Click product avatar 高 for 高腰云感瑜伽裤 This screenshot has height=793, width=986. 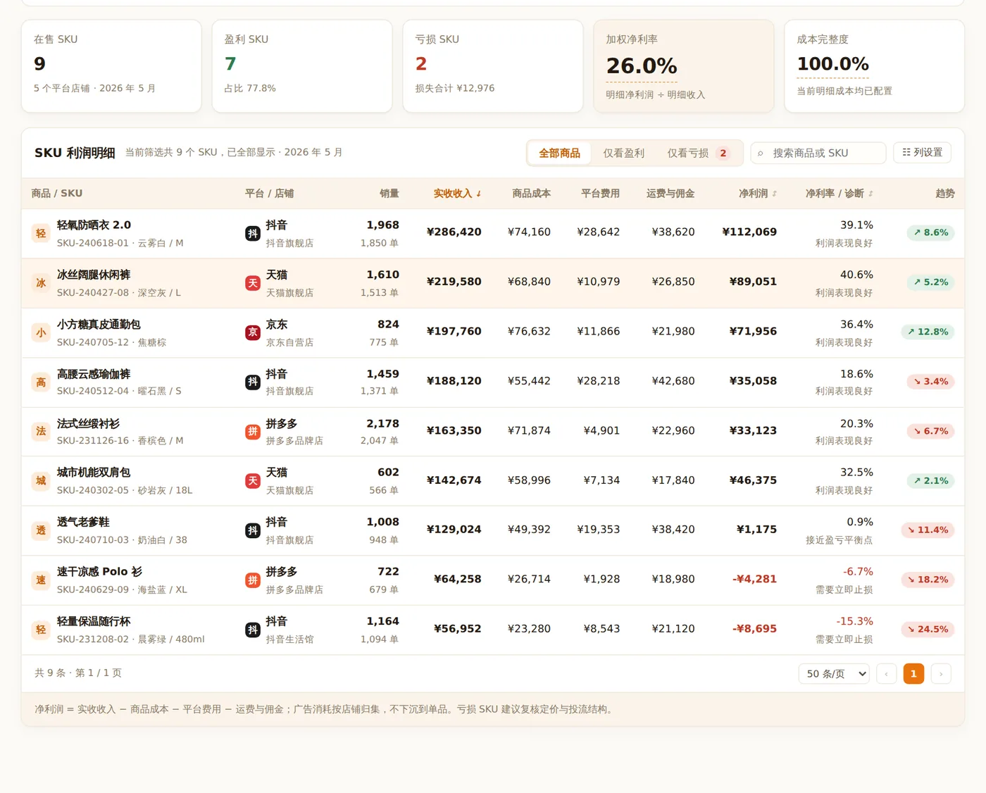click(x=41, y=382)
